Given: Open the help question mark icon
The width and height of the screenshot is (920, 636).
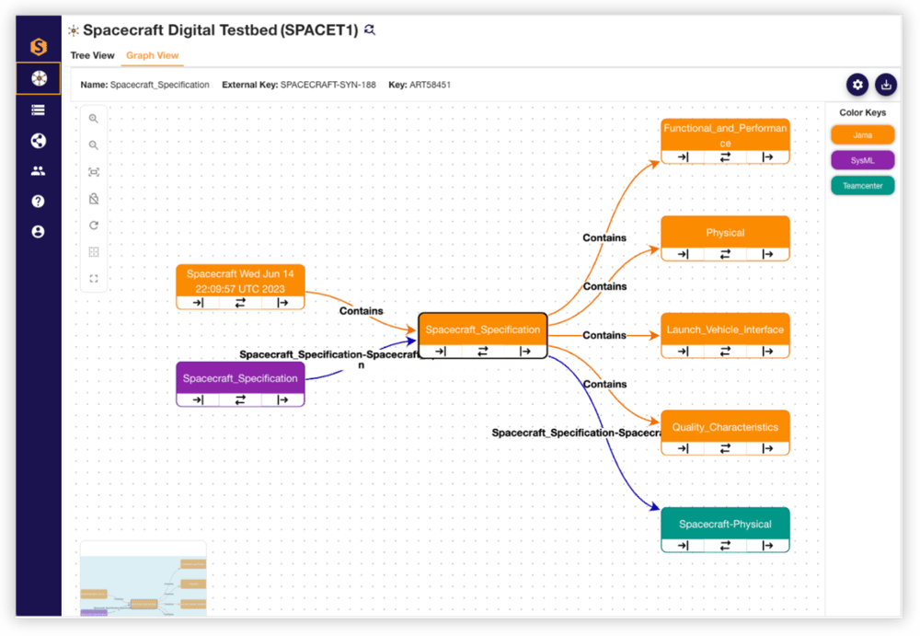Looking at the screenshot, I should coord(38,202).
